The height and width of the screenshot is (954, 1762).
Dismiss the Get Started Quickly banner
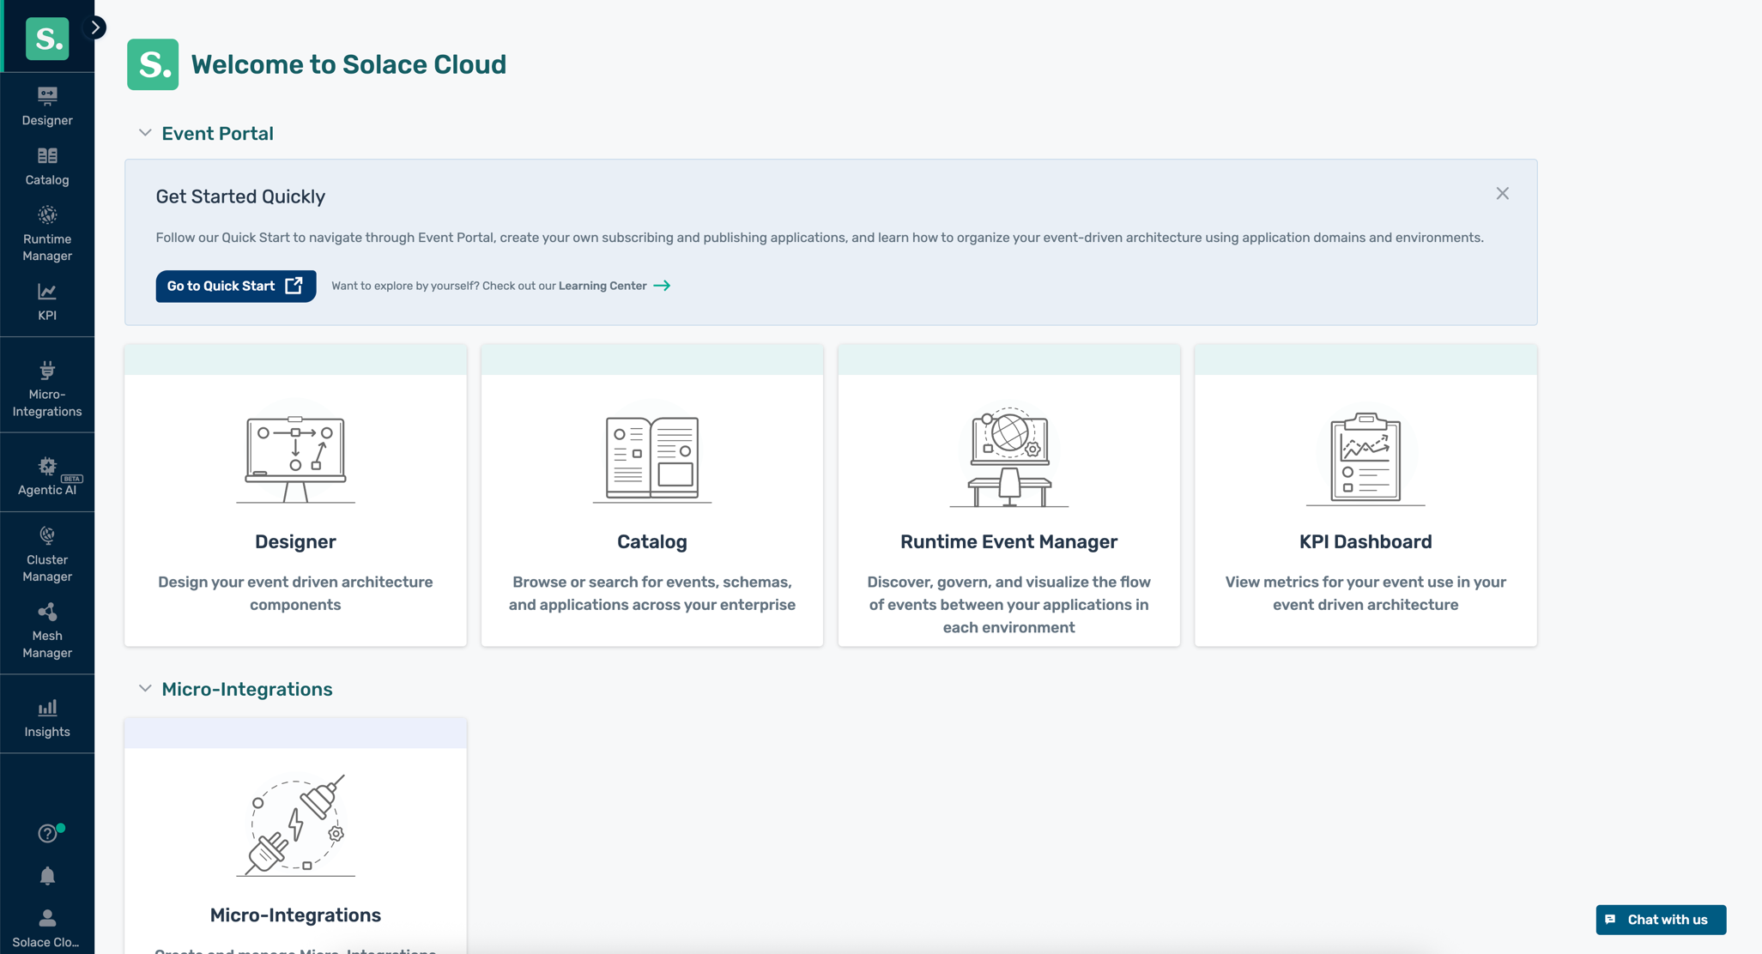[x=1502, y=193]
